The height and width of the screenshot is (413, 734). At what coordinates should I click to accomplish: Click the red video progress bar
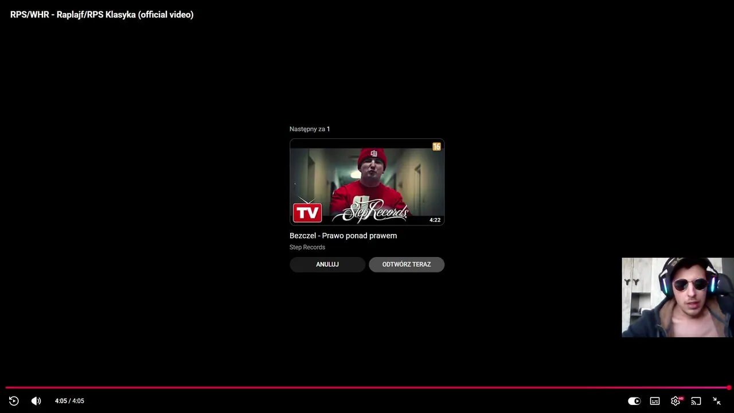[x=367, y=388]
